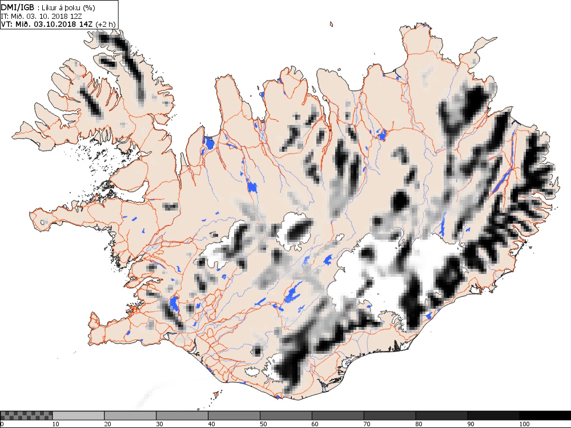571x428 pixels.
Task: Click the legend label '50'
Action: coord(263,424)
